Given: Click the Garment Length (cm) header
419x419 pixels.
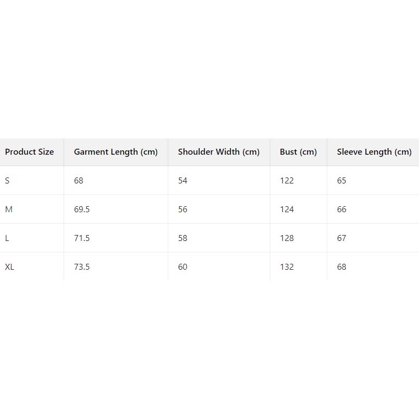Looking at the screenshot, I should point(116,152).
